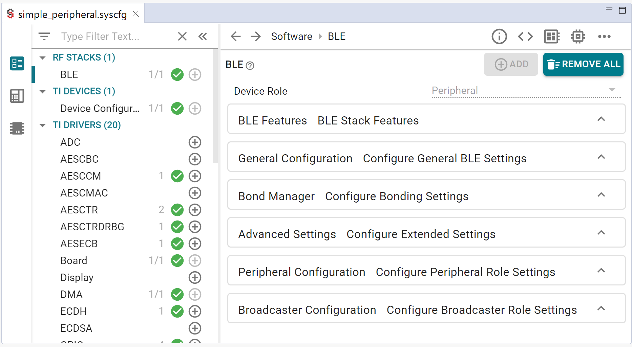Click the BLE help question mark icon
The height and width of the screenshot is (347, 632).
tap(250, 66)
